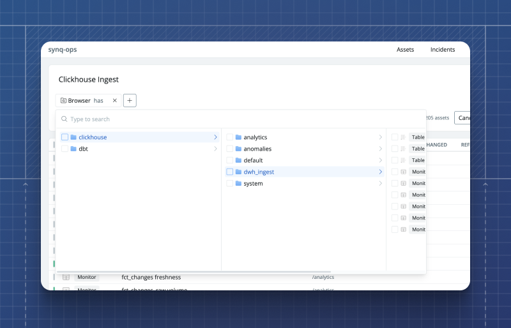Select the dbt tree label
This screenshot has height=328, width=511.
pos(84,149)
